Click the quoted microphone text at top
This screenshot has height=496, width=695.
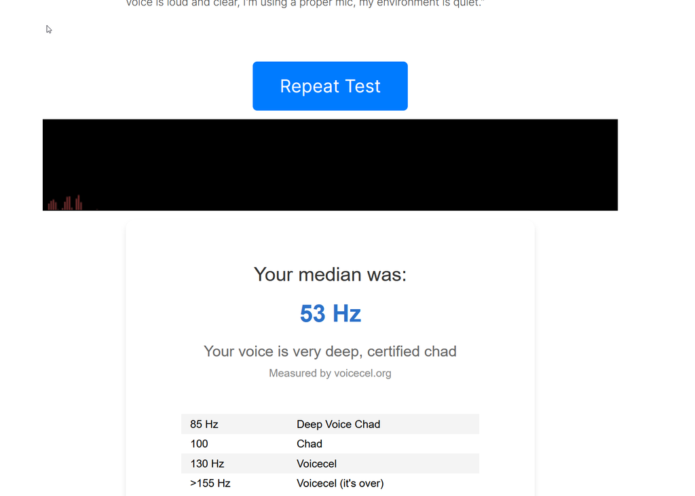click(x=307, y=4)
